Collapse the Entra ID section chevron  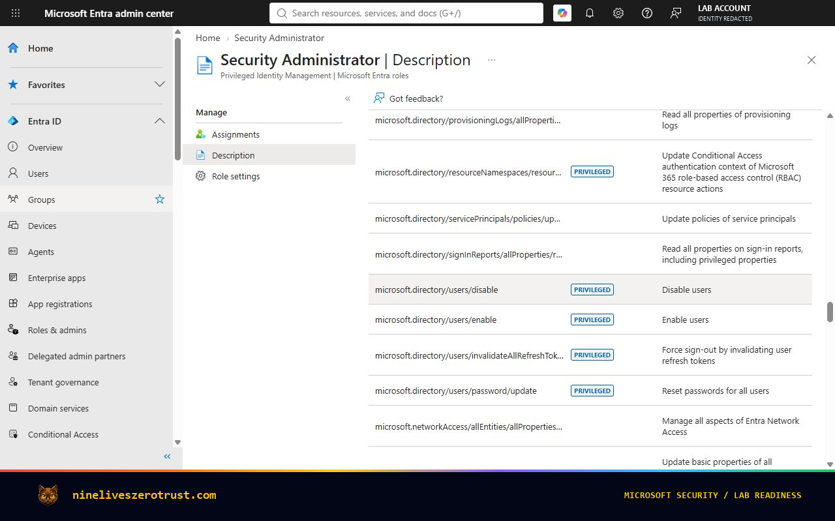pos(160,121)
